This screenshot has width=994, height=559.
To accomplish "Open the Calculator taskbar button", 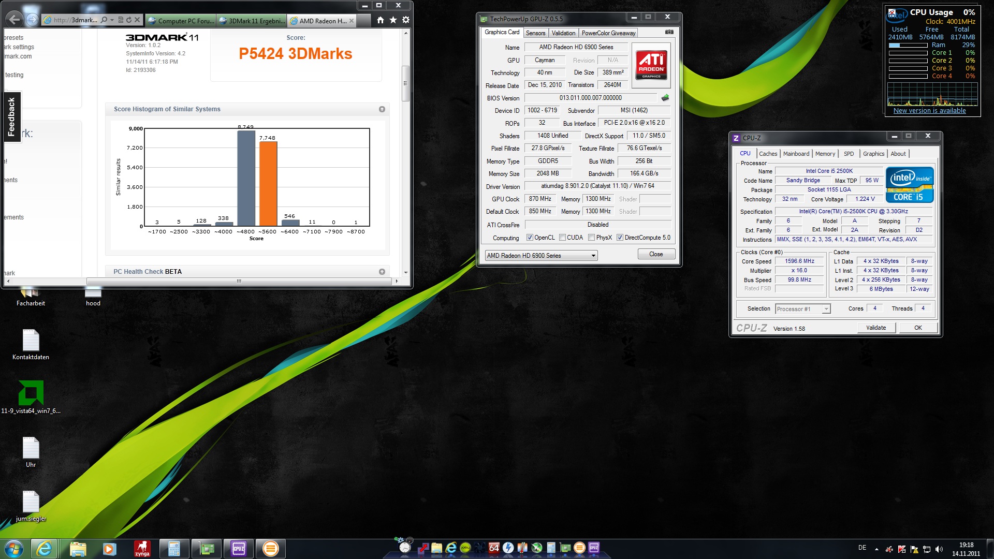I will [x=174, y=549].
